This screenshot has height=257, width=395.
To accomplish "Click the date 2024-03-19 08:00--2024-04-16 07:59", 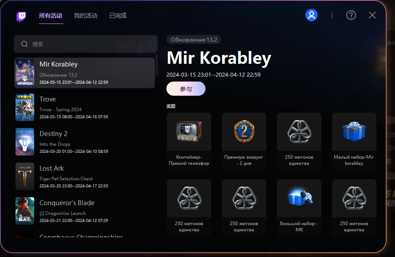I will (x=74, y=117).
